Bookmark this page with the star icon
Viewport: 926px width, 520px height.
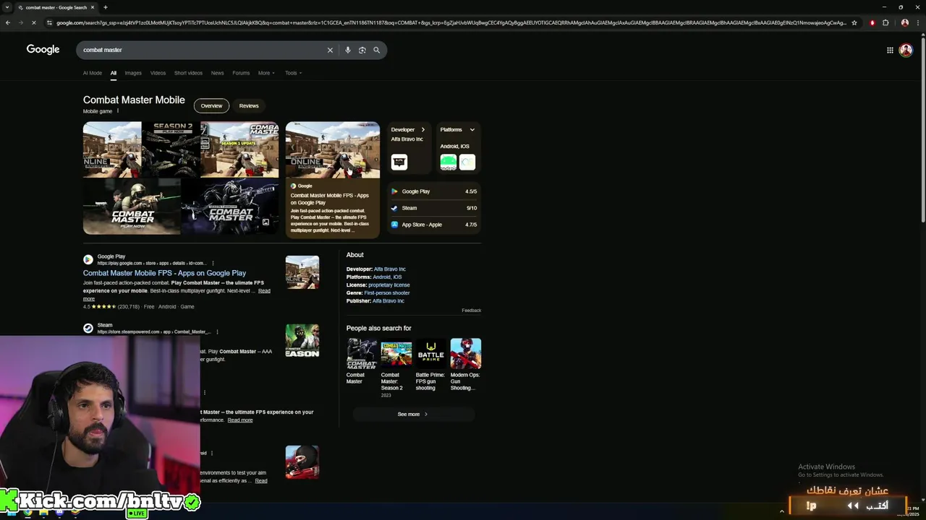[x=854, y=22]
